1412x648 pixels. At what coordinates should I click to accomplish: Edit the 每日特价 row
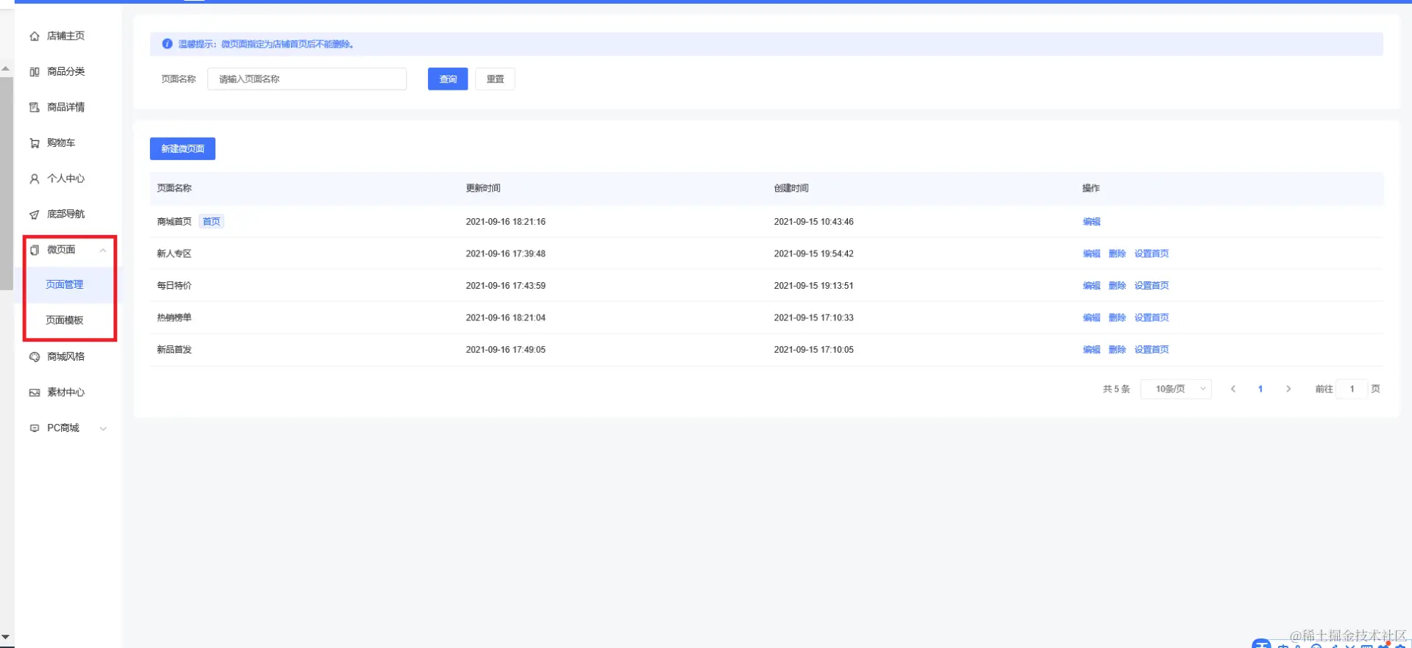tap(1091, 286)
